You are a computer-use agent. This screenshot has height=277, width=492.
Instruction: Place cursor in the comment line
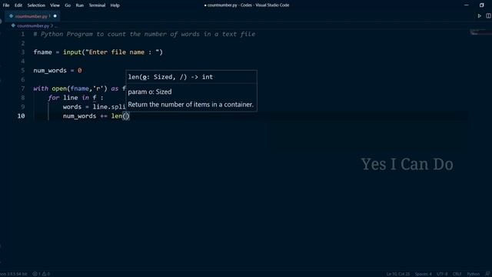(145, 34)
